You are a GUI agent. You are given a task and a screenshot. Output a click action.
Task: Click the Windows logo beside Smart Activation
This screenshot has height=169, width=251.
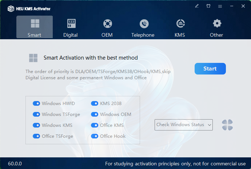tap(33, 58)
